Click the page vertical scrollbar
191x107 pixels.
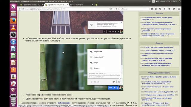[x=181, y=59]
